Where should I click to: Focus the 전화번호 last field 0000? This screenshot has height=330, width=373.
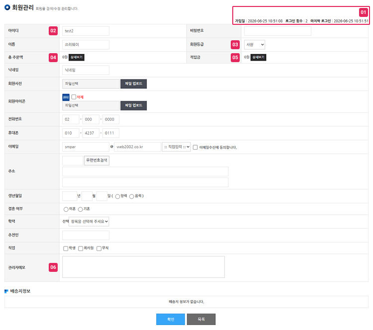pos(110,119)
